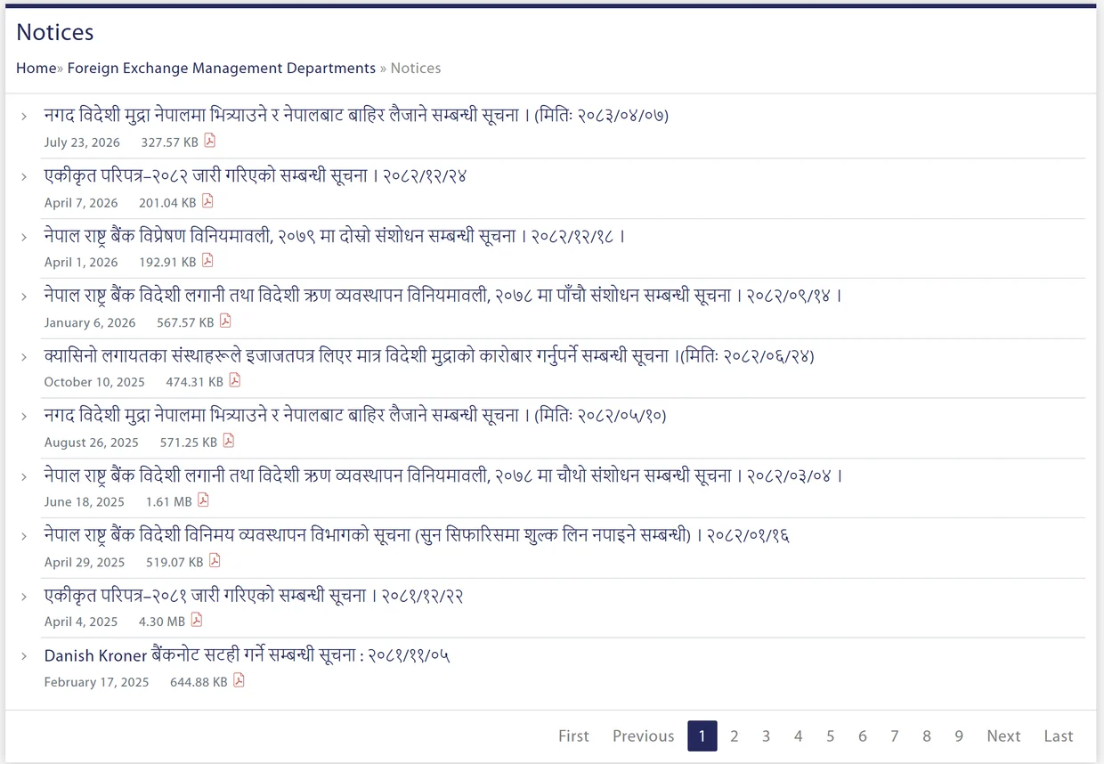Open the क्यासिनो foreign currency notice
The height and width of the screenshot is (764, 1104).
pyautogui.click(x=429, y=356)
